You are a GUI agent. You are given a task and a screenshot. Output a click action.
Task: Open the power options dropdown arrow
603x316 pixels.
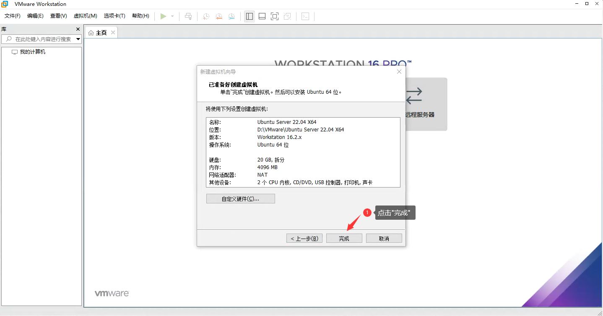pyautogui.click(x=172, y=16)
